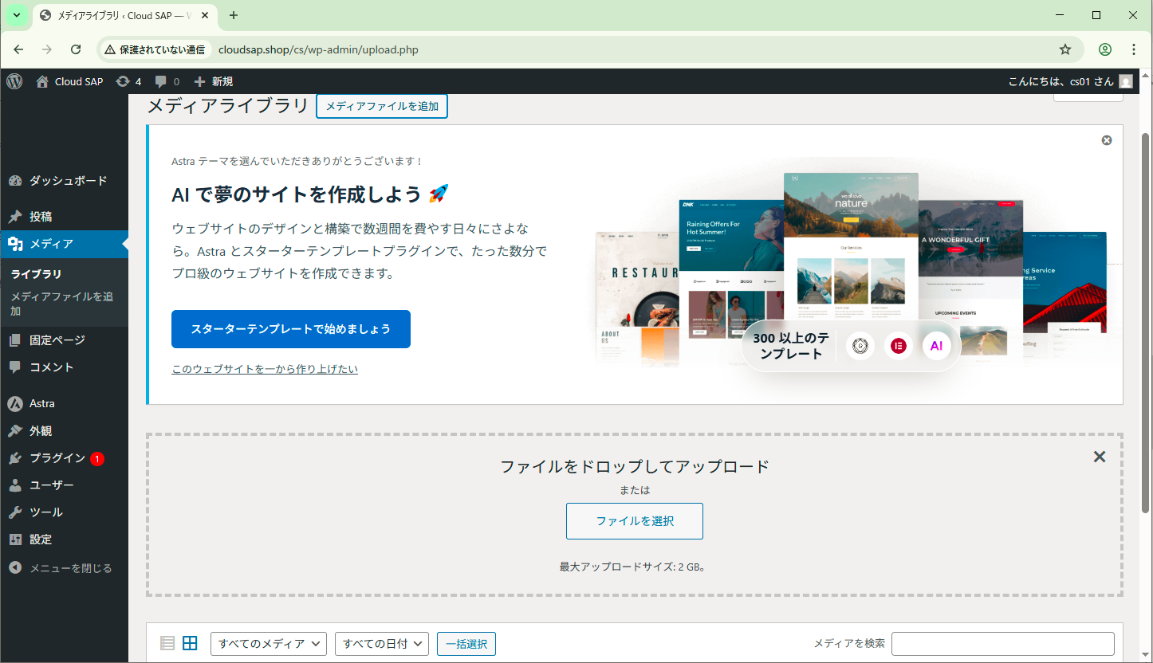Screen dimensions: 1153x663
Task: Click スターターテンプレートで始めましょう button
Action: click(x=291, y=329)
